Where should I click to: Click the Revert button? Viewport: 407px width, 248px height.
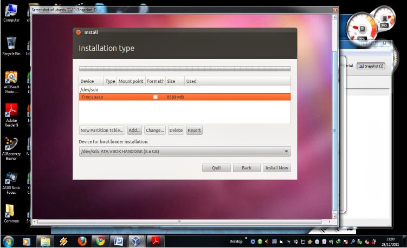(x=194, y=130)
